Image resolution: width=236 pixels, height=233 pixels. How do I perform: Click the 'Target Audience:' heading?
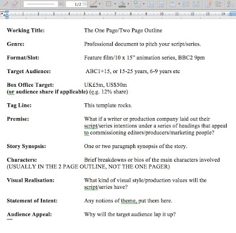point(29,71)
